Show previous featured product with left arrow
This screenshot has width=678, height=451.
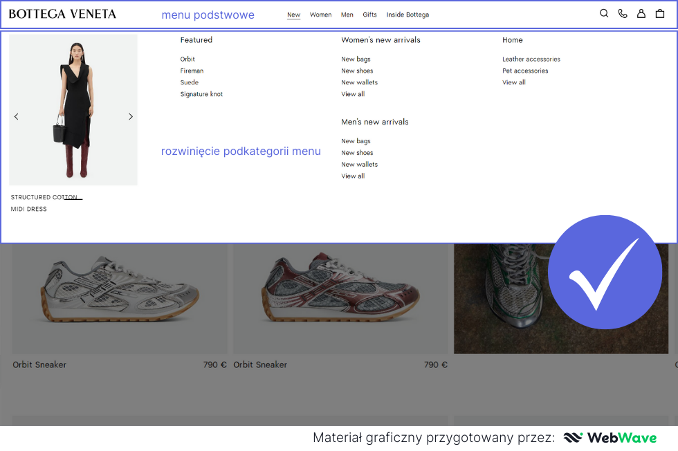[x=17, y=117]
